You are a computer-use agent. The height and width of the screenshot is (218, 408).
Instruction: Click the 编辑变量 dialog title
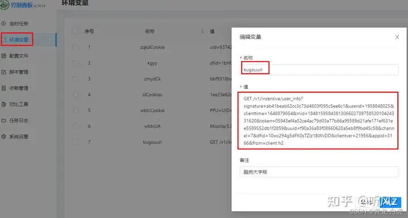(x=250, y=37)
